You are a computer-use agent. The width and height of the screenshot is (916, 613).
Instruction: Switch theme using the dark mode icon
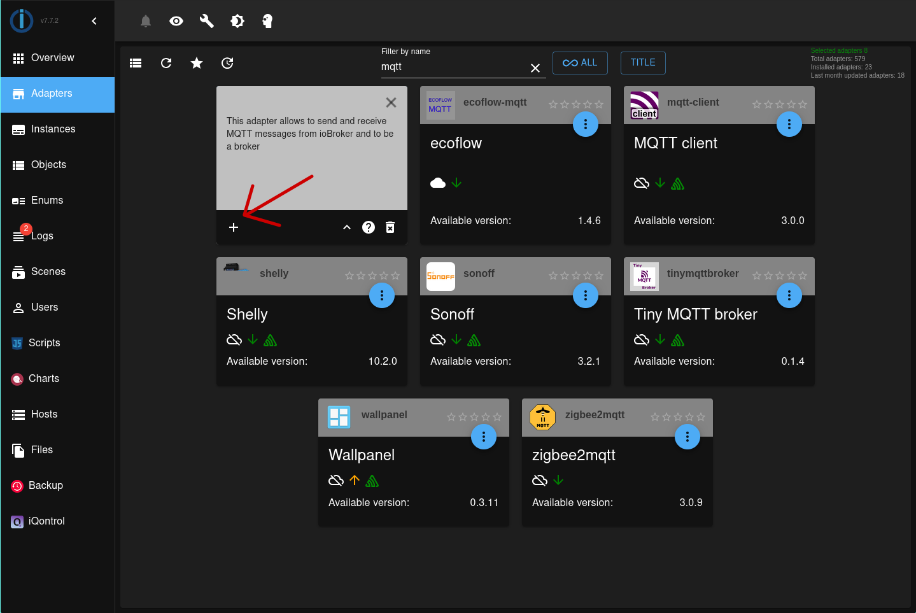[237, 21]
